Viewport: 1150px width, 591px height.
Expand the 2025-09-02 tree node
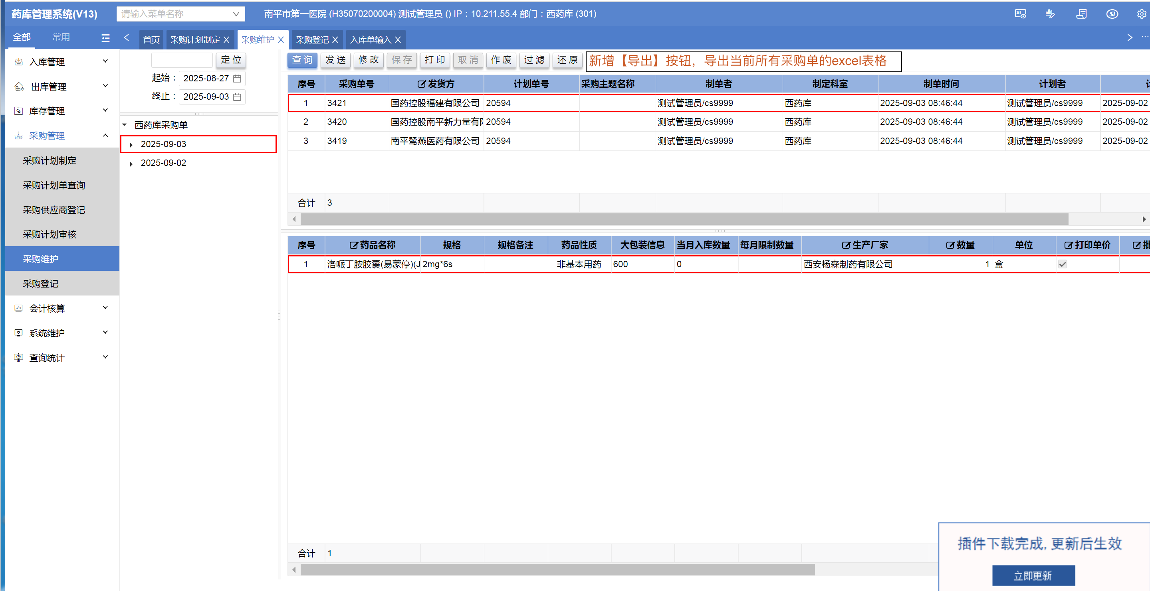point(131,164)
